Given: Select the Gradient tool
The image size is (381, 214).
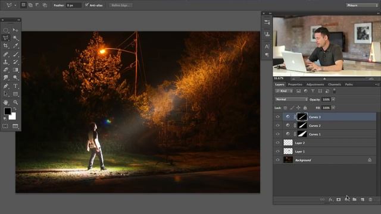Looking at the screenshot, I should [15, 70].
